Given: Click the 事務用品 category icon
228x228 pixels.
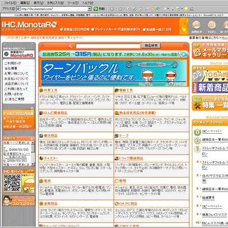Looking at the screenshot, I should coord(41,204).
